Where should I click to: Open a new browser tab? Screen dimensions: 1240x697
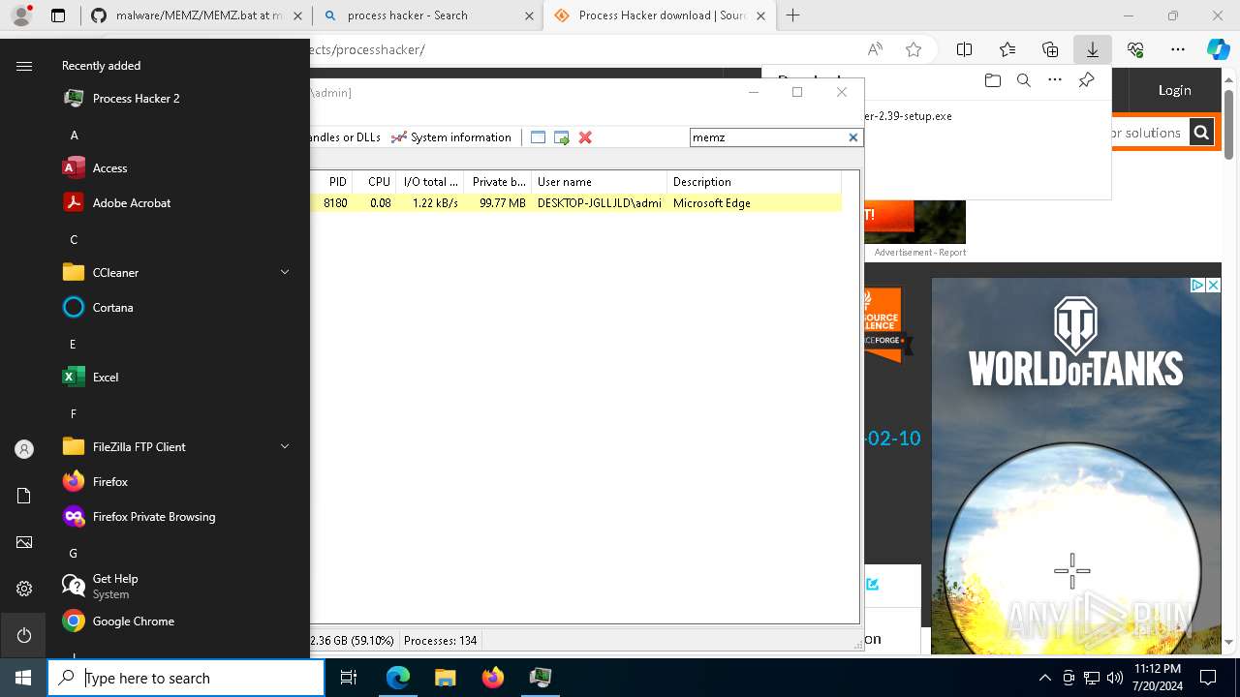pos(792,15)
